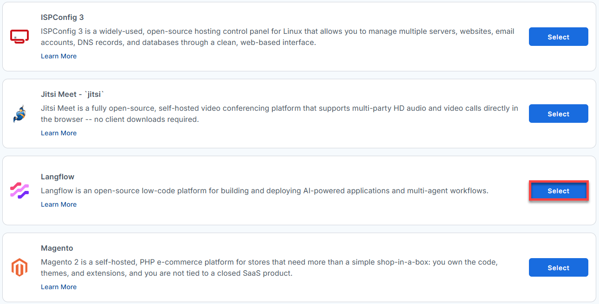Click the Jitsi Meet logo icon
Image resolution: width=599 pixels, height=304 pixels.
coord(19,114)
